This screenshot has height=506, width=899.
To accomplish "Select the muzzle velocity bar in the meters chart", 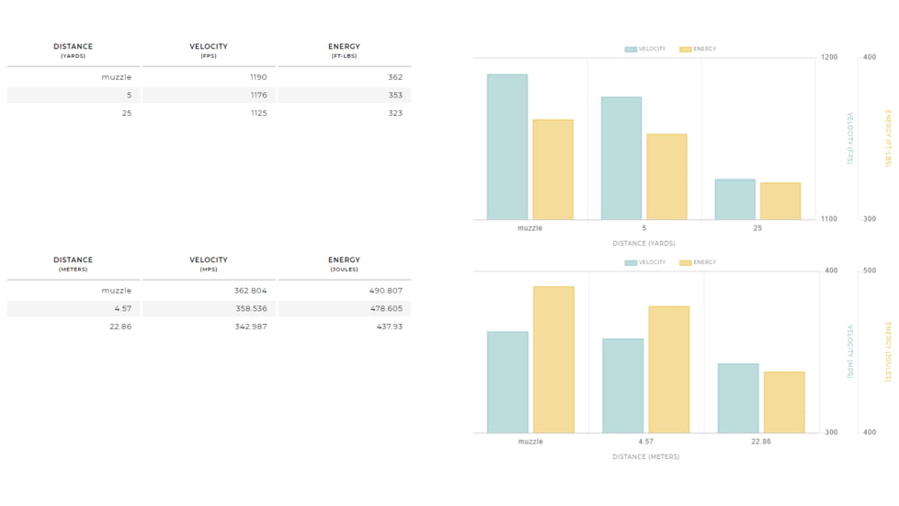I will 507,382.
